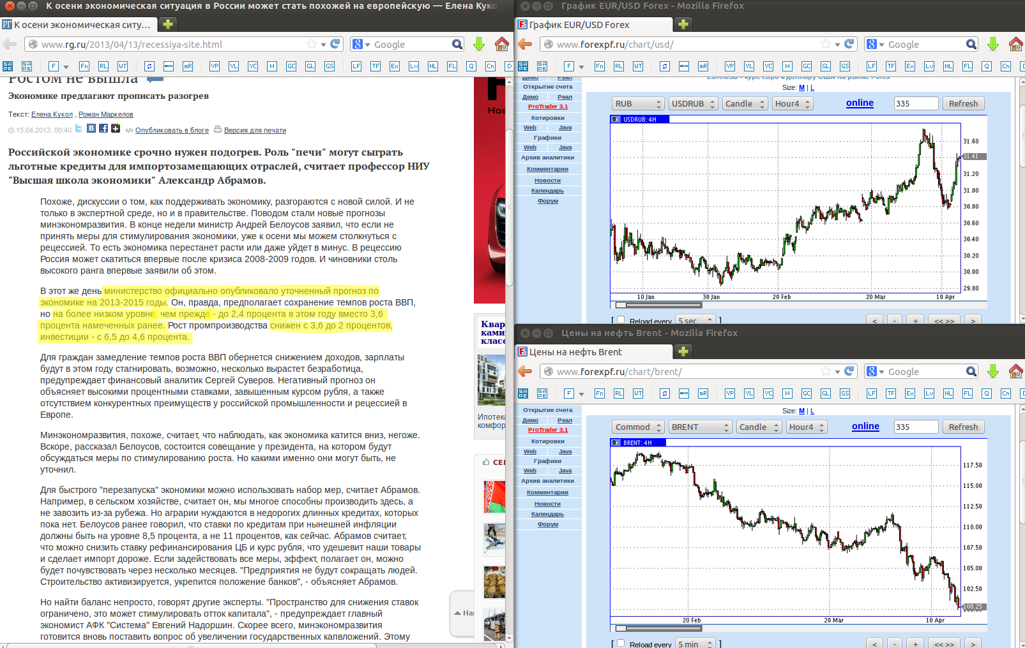Open the F toolbar dropdown arrow in the rg.ru window
The image size is (1025, 648).
pos(66,67)
